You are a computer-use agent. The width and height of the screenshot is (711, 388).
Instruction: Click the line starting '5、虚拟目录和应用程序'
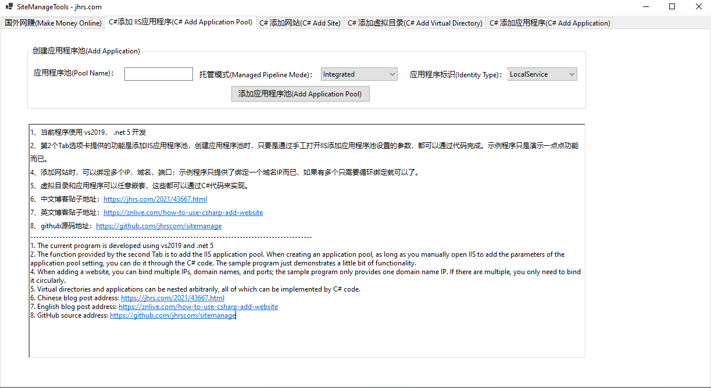(140, 186)
